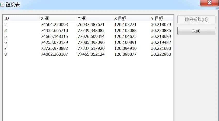Click Y source value 77455.052124
This screenshot has width=219, height=121.
(91, 54)
